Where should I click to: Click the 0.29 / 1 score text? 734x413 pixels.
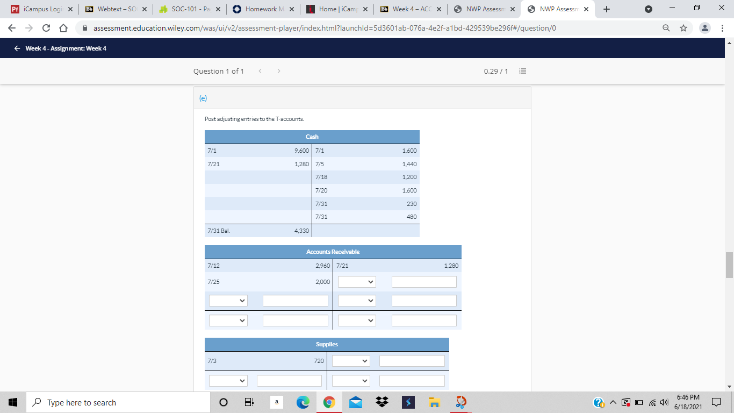click(x=495, y=71)
